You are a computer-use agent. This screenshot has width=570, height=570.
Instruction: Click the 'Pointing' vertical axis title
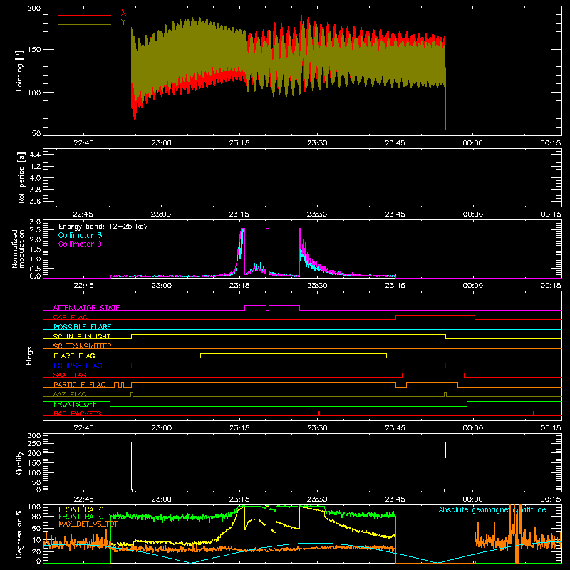click(19, 71)
